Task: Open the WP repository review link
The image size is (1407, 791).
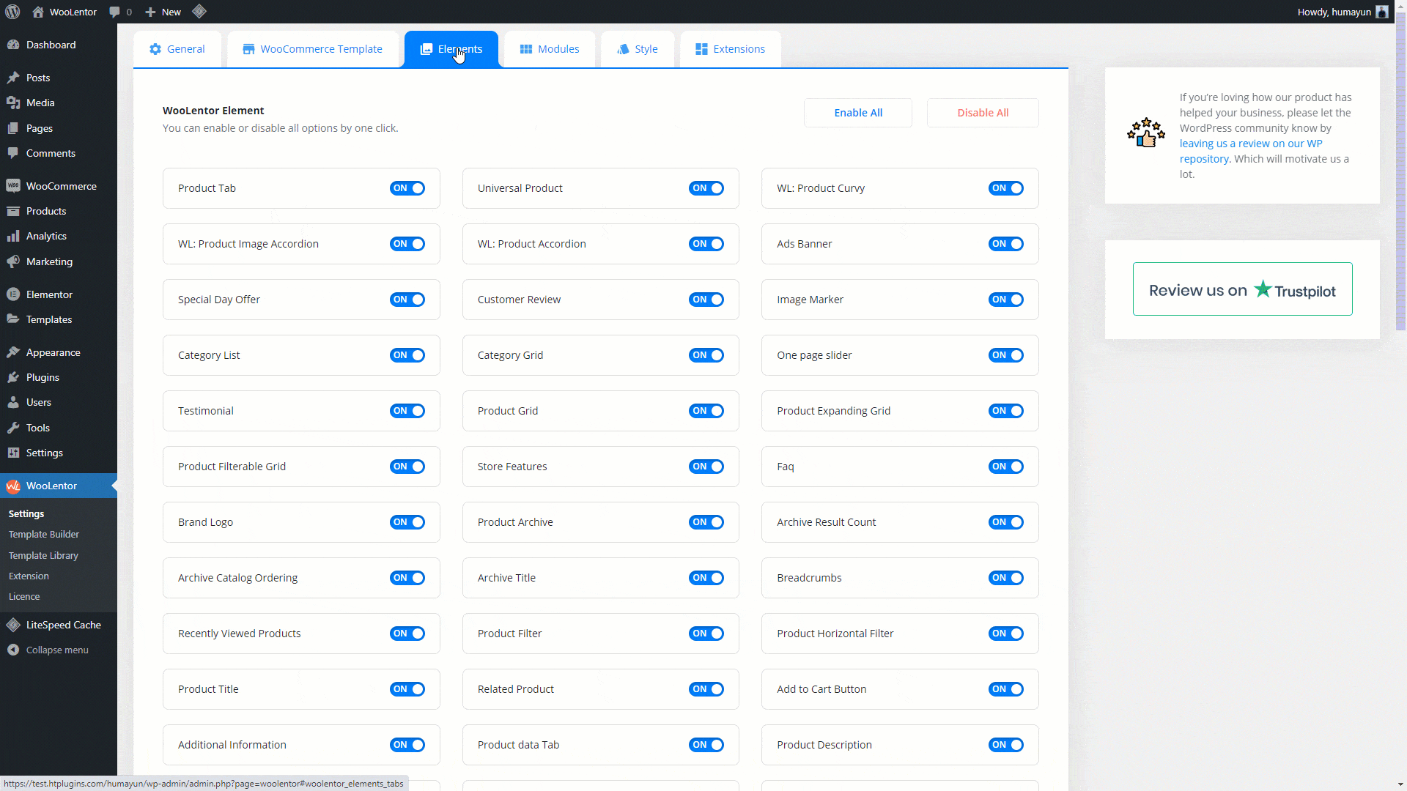Action: point(1250,144)
